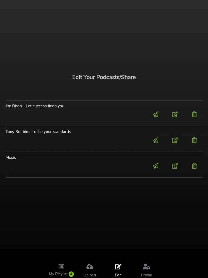Open the Profile tab
The width and height of the screenshot is (208, 278).
(x=146, y=270)
